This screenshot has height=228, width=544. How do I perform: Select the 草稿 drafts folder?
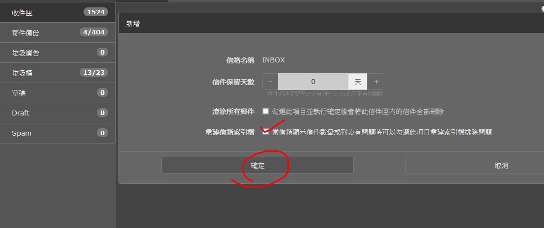click(x=57, y=93)
